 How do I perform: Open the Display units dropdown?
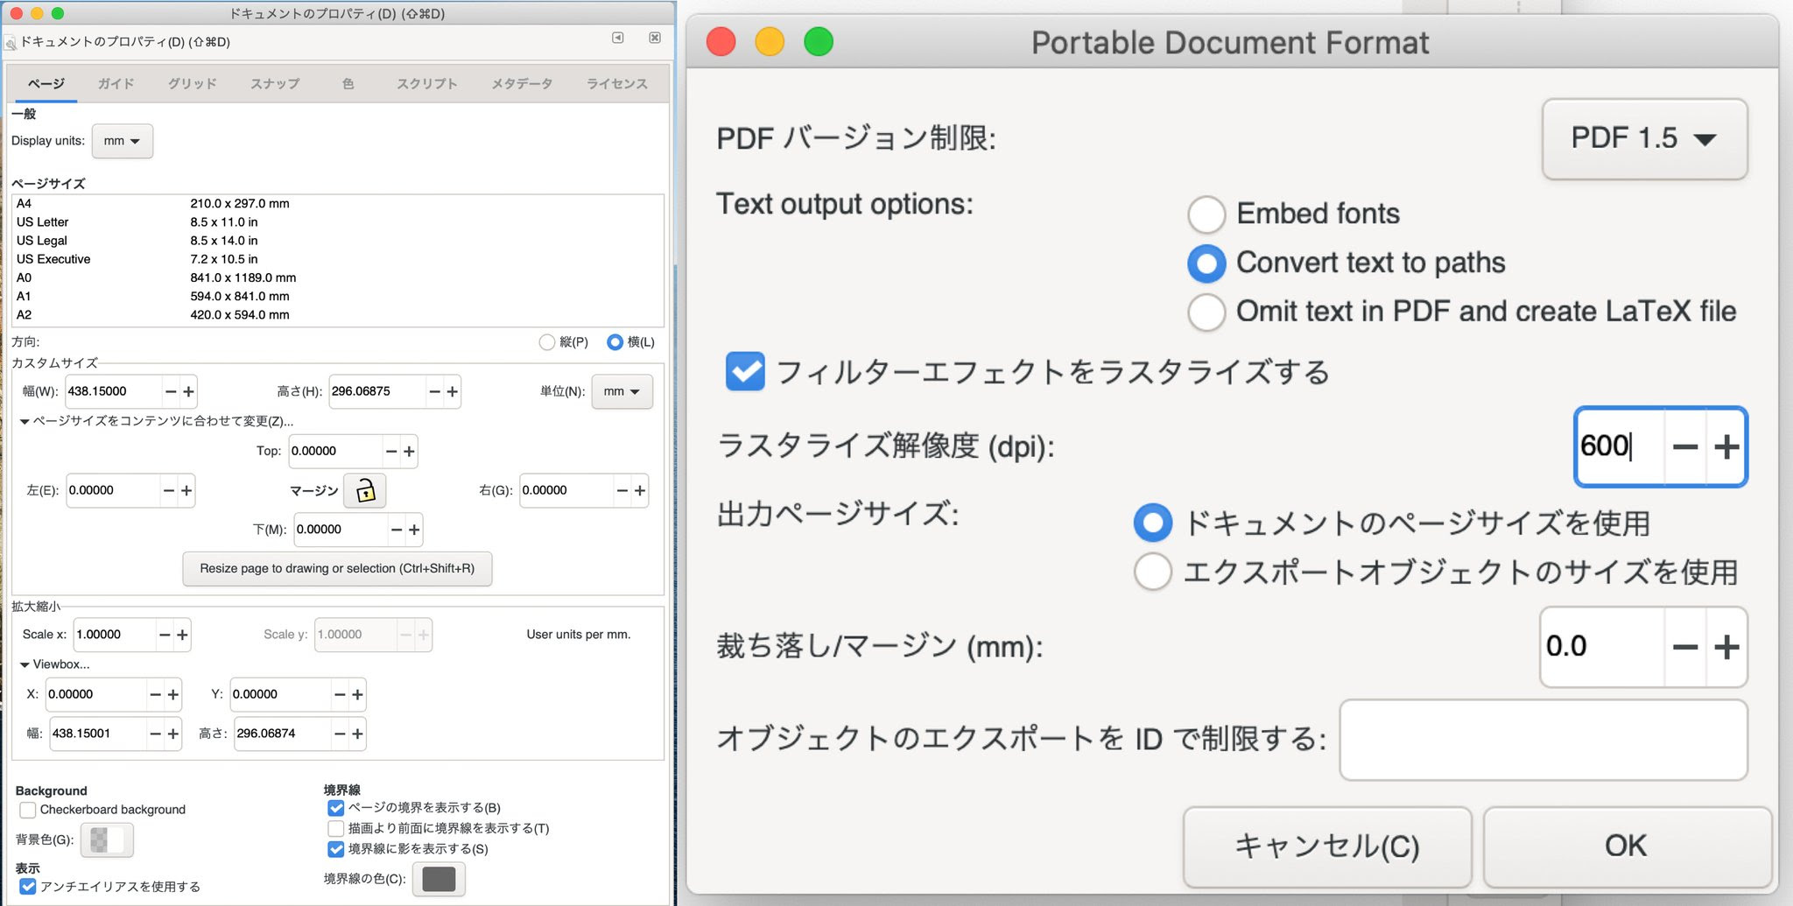(x=122, y=140)
